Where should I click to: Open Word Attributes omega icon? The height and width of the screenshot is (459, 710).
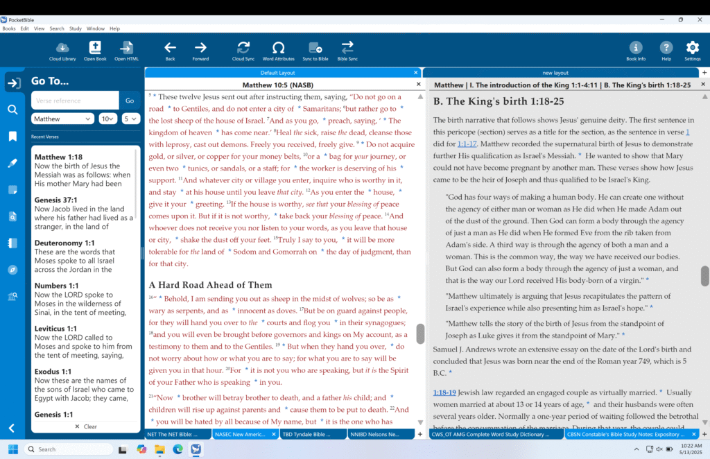click(279, 51)
